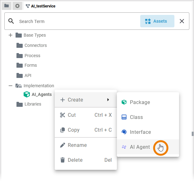Click the Copy icon in the context menu
194x181 pixels.
point(62,130)
